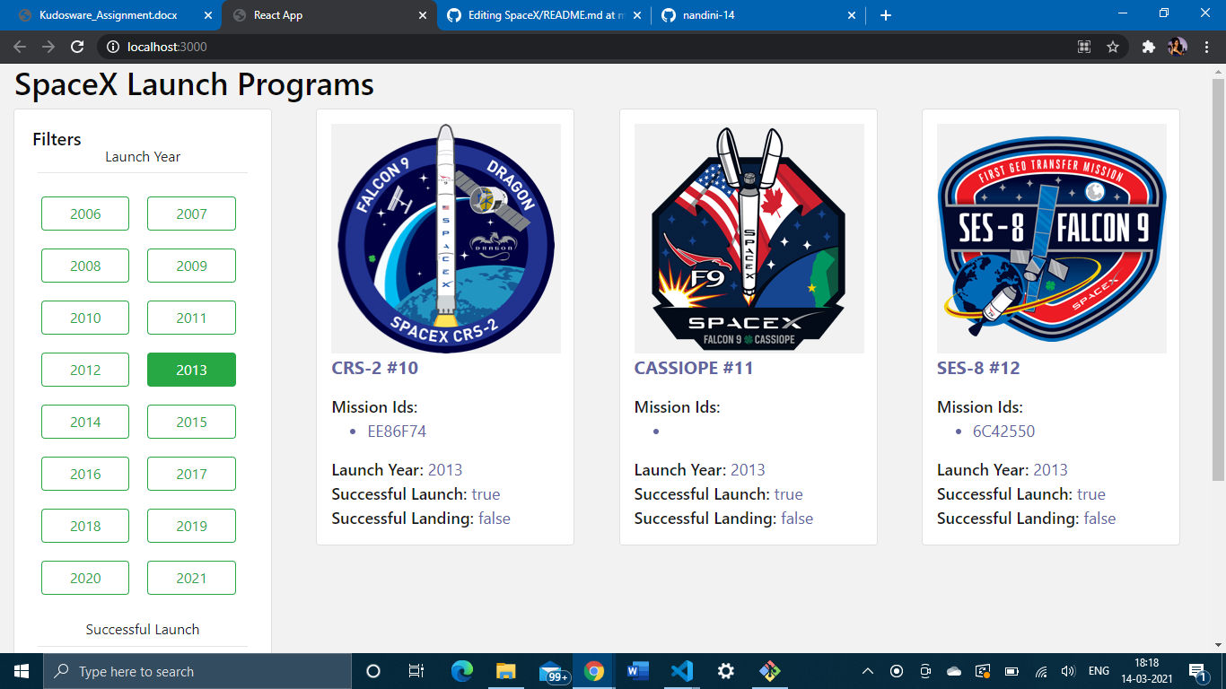Select the 2011 launch year button
1226x689 pixels.
pyautogui.click(x=191, y=318)
